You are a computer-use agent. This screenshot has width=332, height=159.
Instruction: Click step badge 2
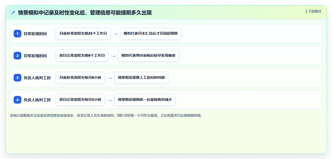click(x=17, y=56)
